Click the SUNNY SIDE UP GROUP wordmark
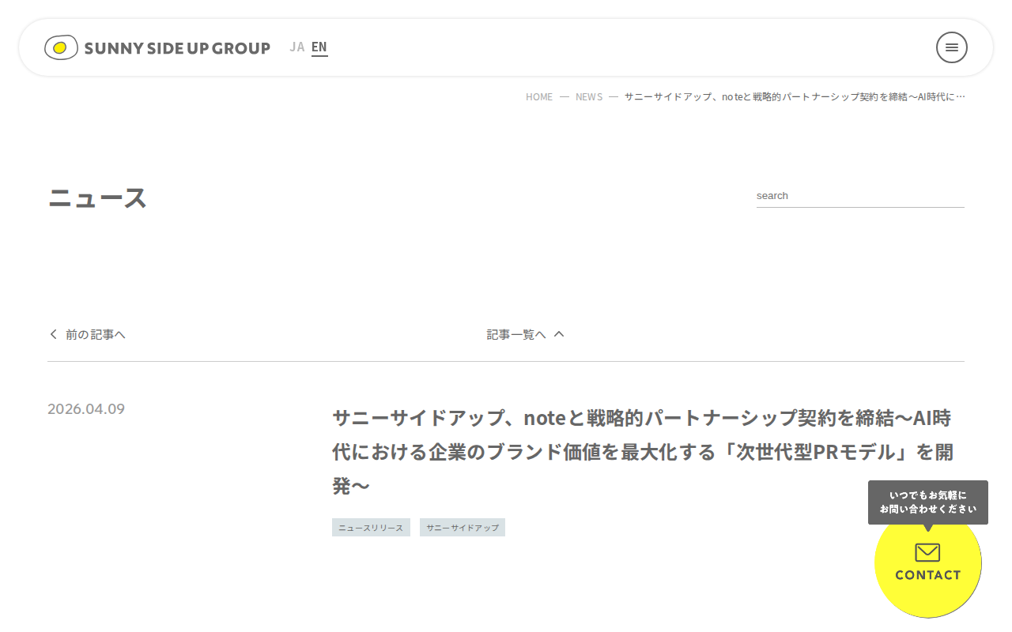 [177, 48]
